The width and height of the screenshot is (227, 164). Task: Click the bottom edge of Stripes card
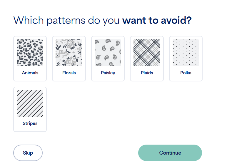click(x=30, y=131)
